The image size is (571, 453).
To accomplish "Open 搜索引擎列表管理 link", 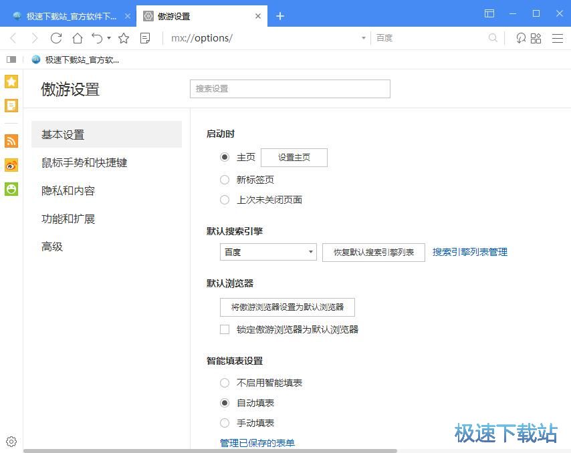I will point(470,252).
